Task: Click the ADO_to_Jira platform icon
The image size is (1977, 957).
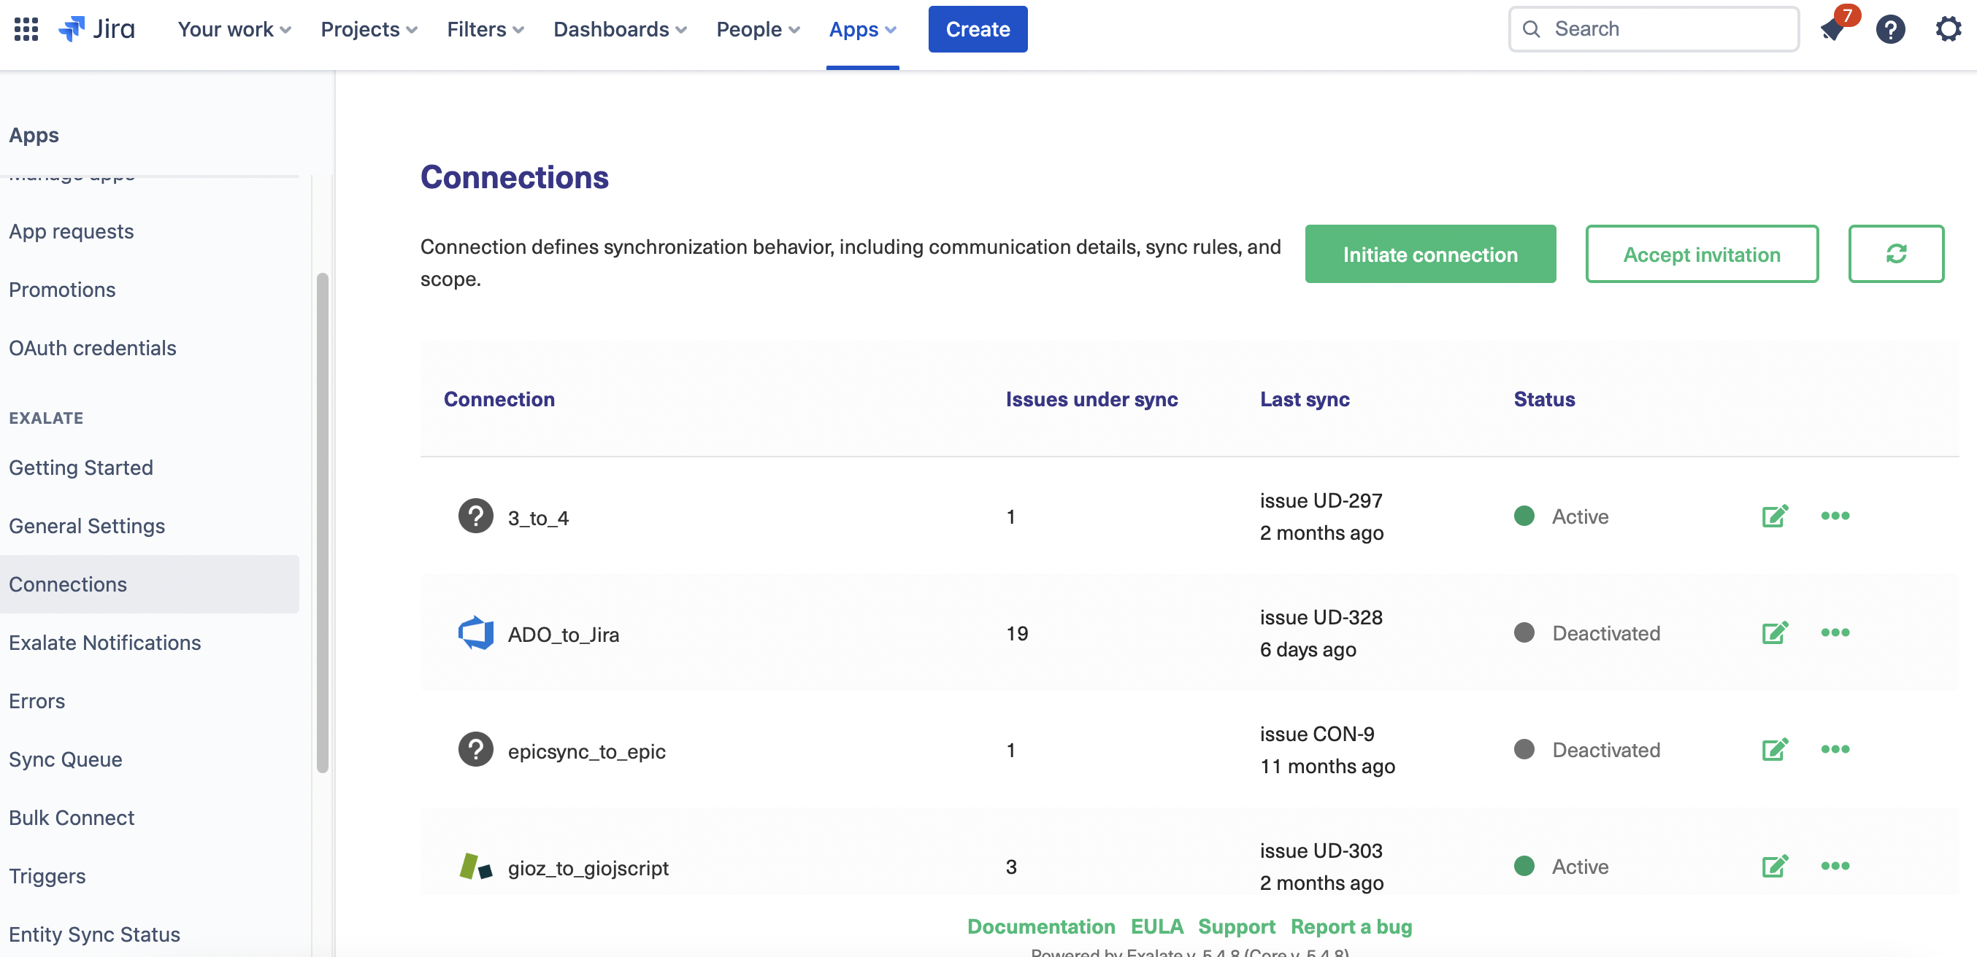Action: click(x=475, y=632)
